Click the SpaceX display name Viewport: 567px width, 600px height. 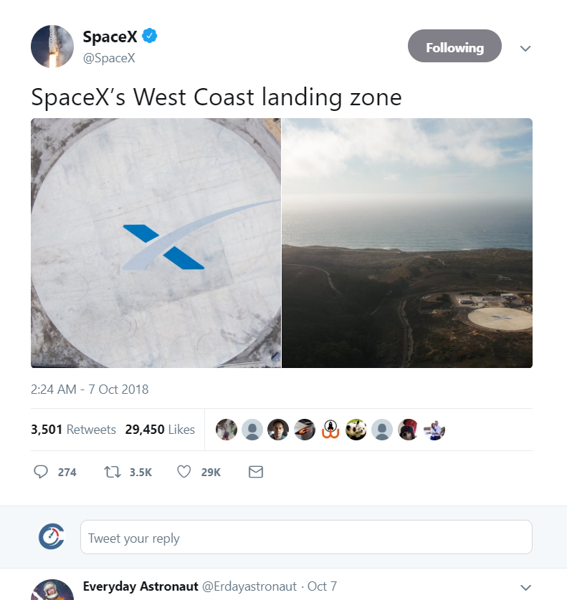(x=110, y=37)
